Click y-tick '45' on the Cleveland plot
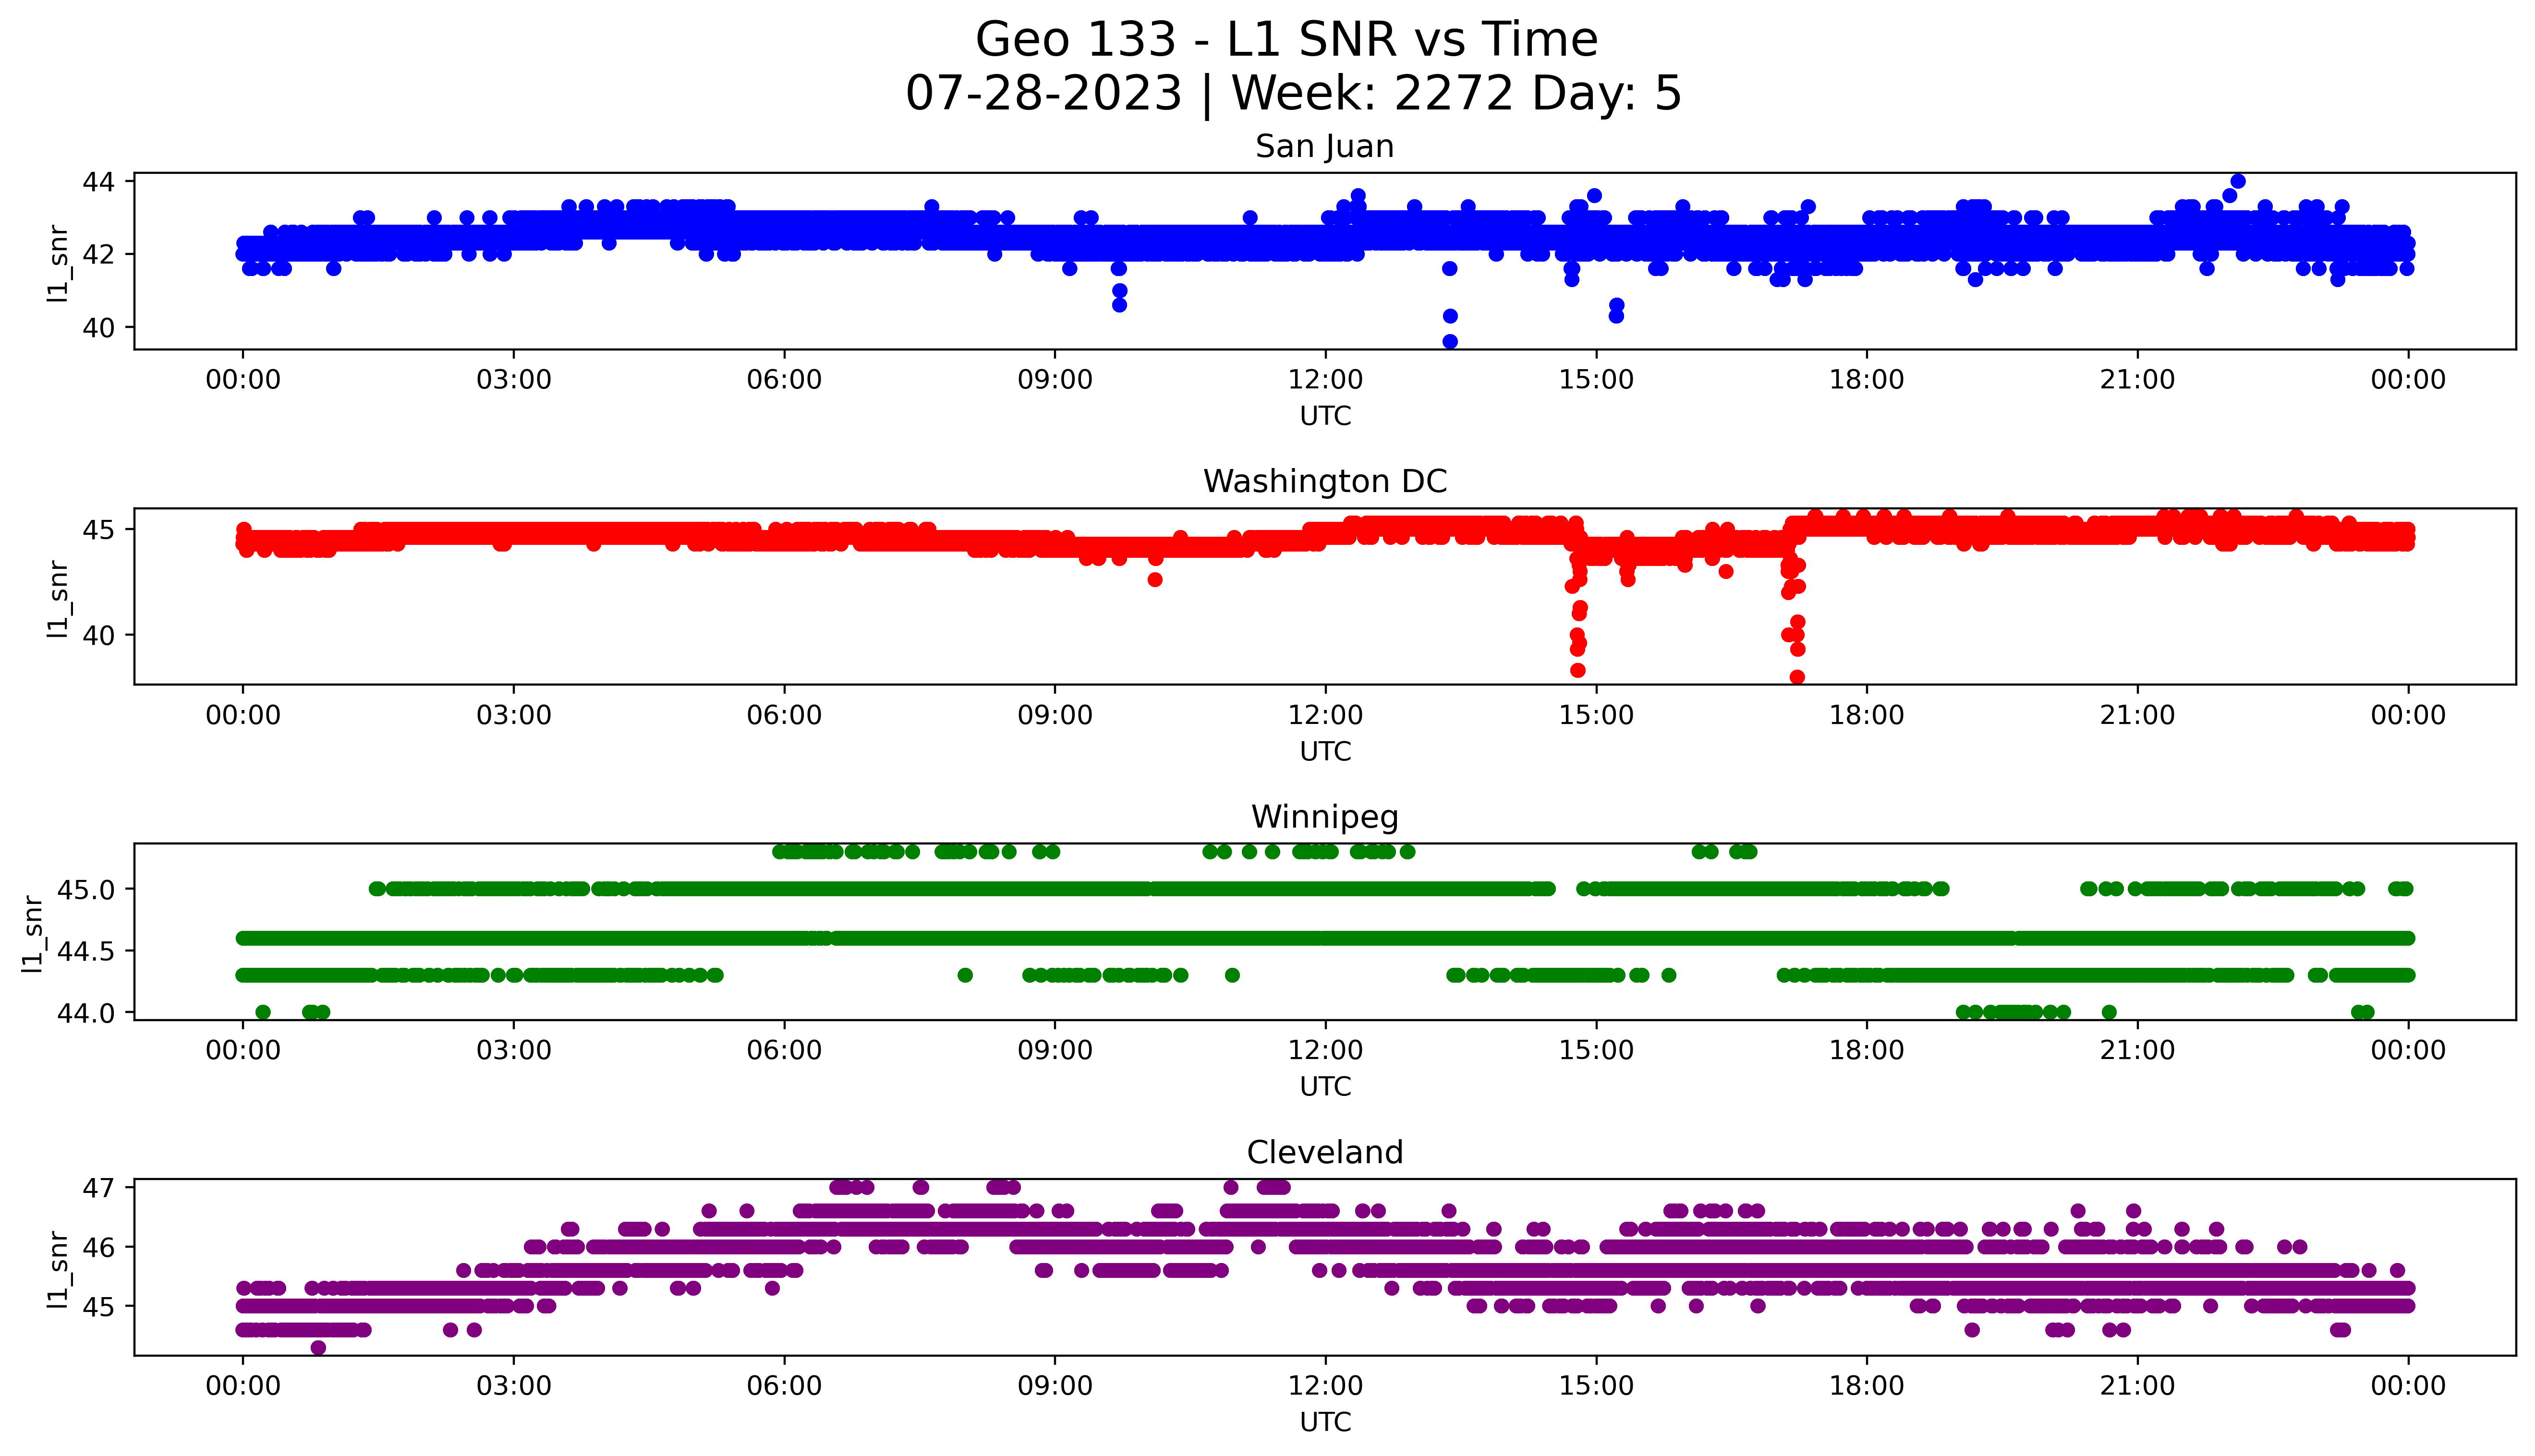Viewport: 2535px width, 1456px height. pyautogui.click(x=99, y=1307)
